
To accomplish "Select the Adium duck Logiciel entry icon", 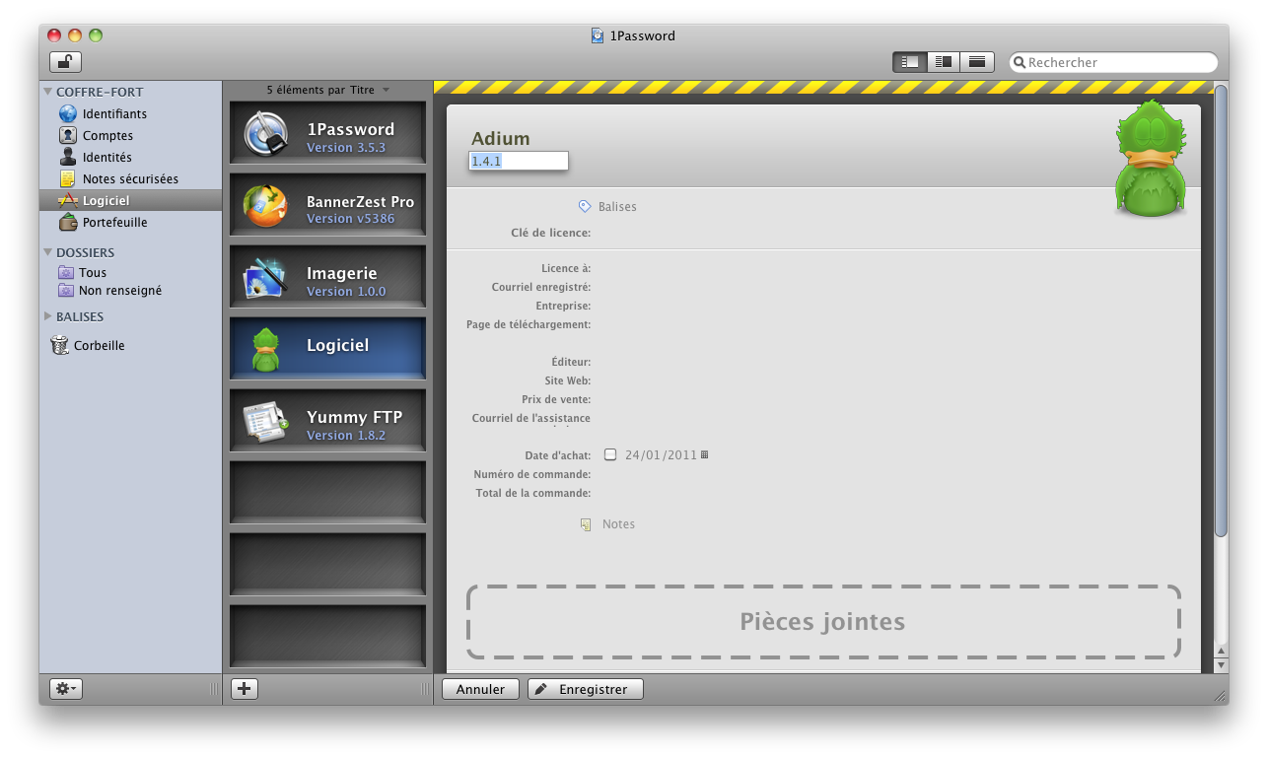I will pos(265,349).
